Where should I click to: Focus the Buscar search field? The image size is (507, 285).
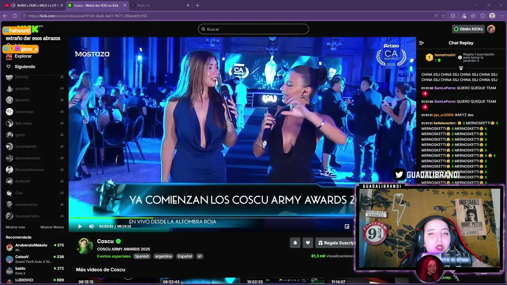tap(253, 29)
